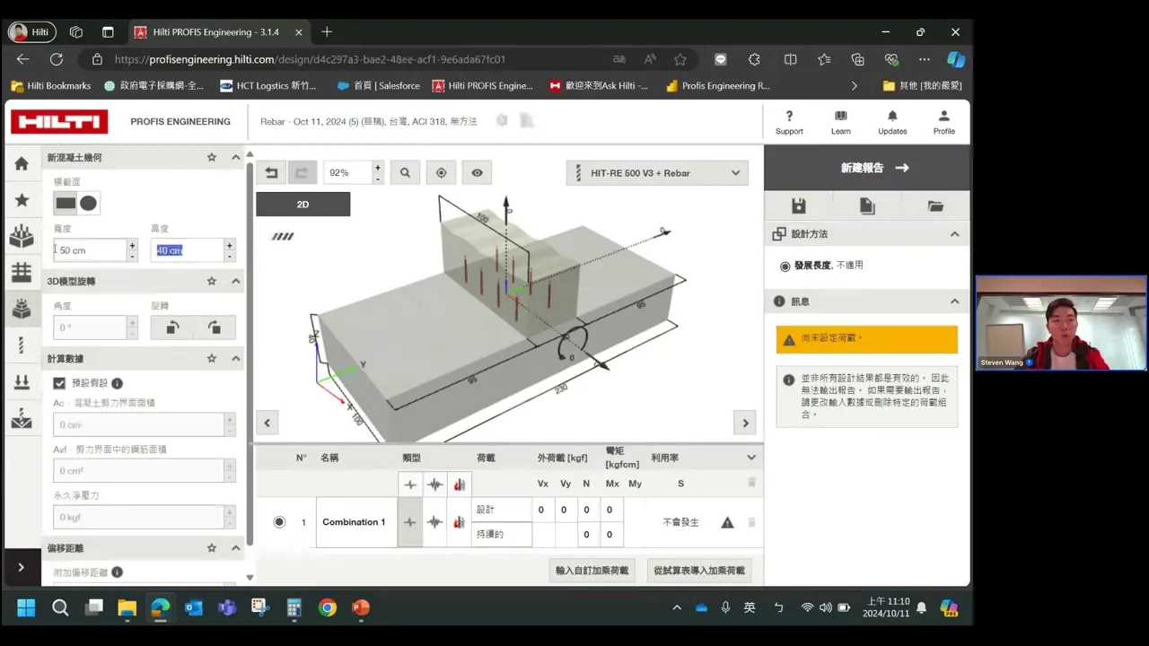Select the Combination 1 radio button

tap(279, 522)
